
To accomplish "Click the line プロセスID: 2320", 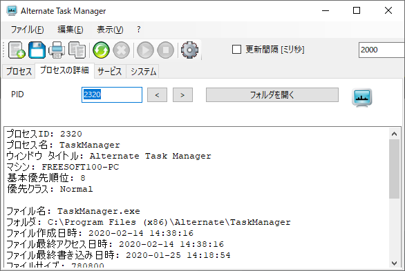I will tap(44, 134).
